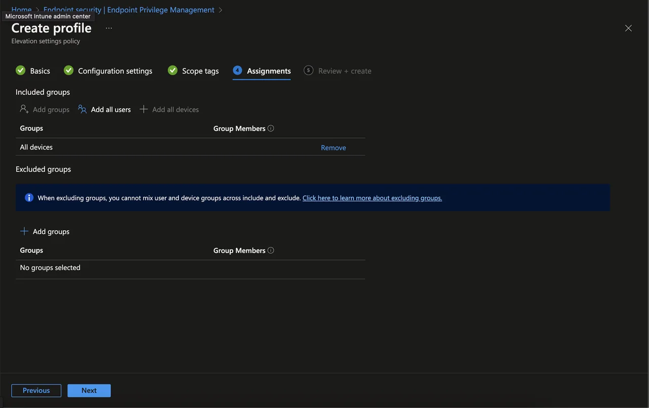Click the green checkmark beside Configuration settings
The height and width of the screenshot is (408, 649).
[x=68, y=70]
